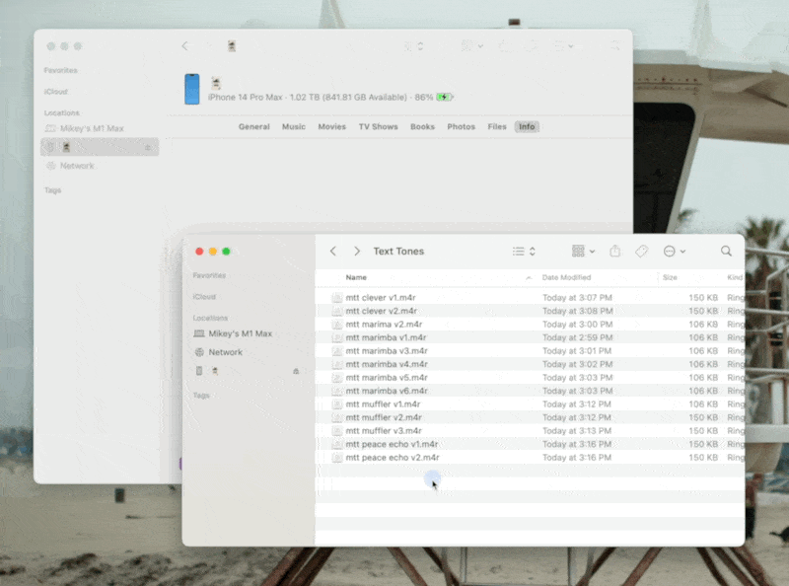Eject the iPhone from Text Tones sidebar

pos(296,371)
